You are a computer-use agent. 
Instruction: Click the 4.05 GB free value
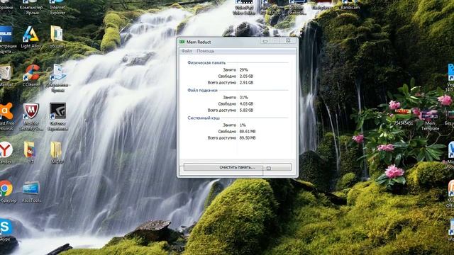coord(246,103)
